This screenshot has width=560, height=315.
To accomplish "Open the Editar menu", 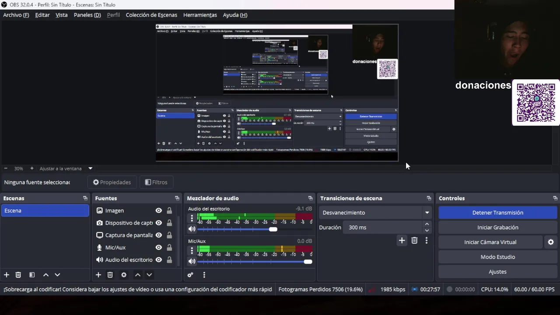I will coord(42,15).
